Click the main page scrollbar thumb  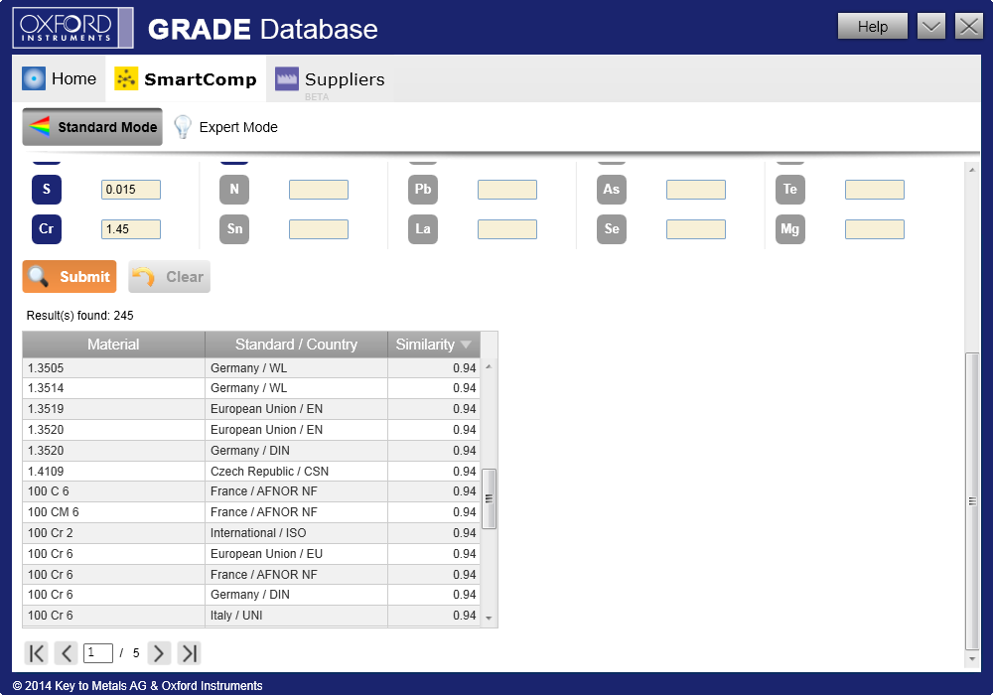click(972, 500)
